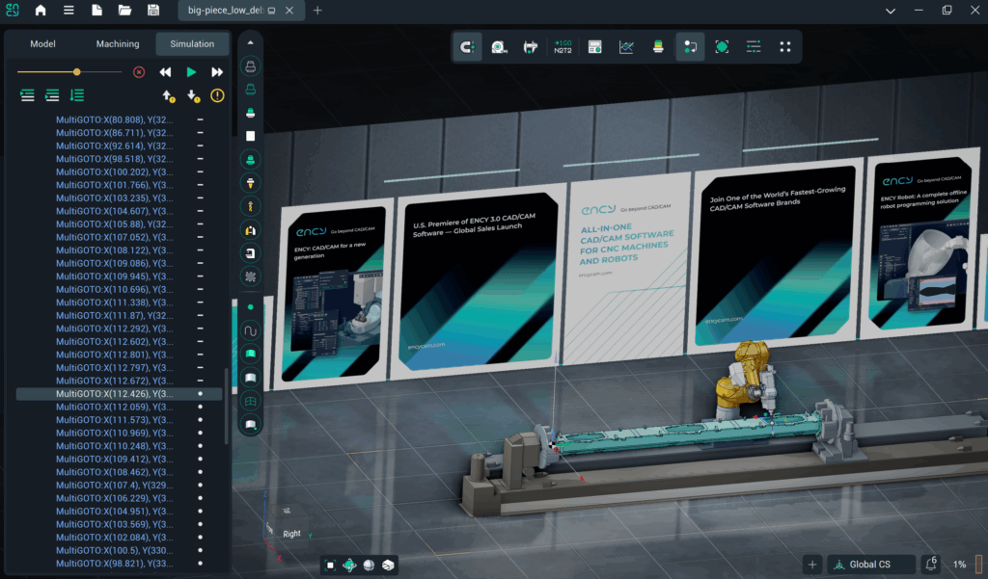Image resolution: width=988 pixels, height=579 pixels.
Task: Toggle the node step-return mode icon
Action: pos(690,47)
